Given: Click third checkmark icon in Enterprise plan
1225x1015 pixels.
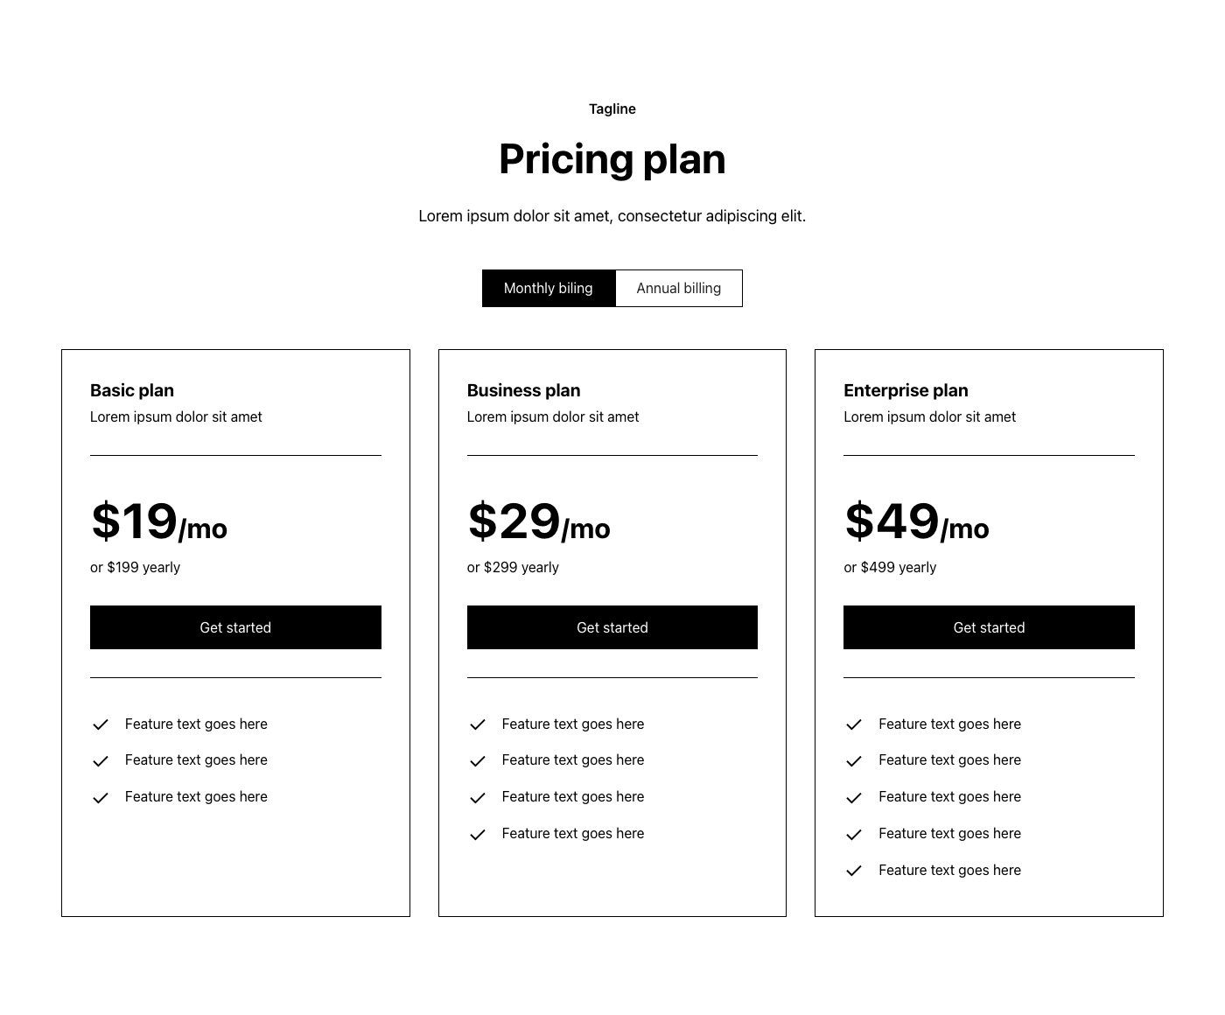Looking at the screenshot, I should pos(854,798).
